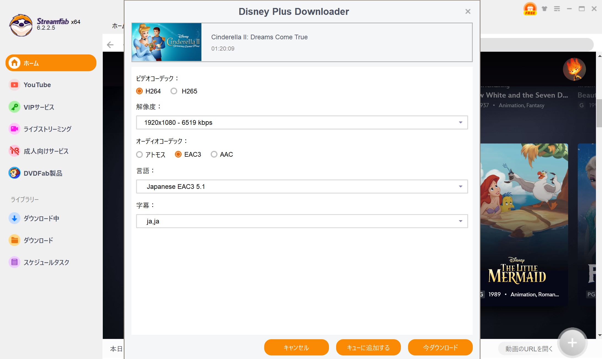Click the キャンセル button
Image resolution: width=602 pixels, height=359 pixels.
[x=296, y=347]
